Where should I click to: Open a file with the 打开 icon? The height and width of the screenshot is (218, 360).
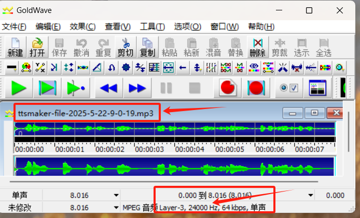click(37, 47)
